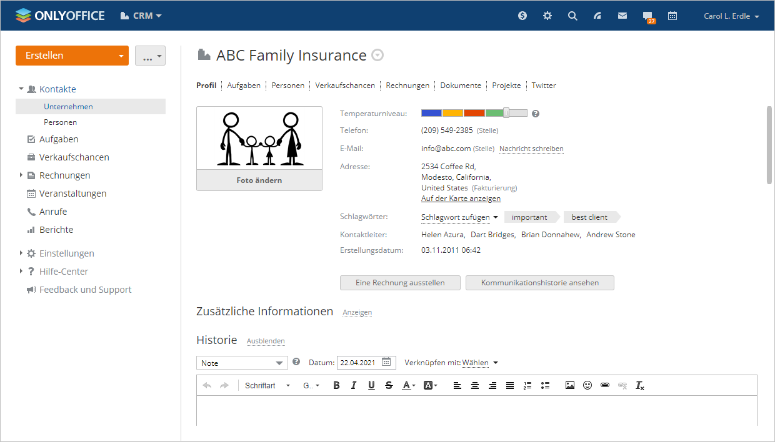Screen dimensions: 775x442
Task: Switch to the Twitter tab
Action: [x=544, y=86]
